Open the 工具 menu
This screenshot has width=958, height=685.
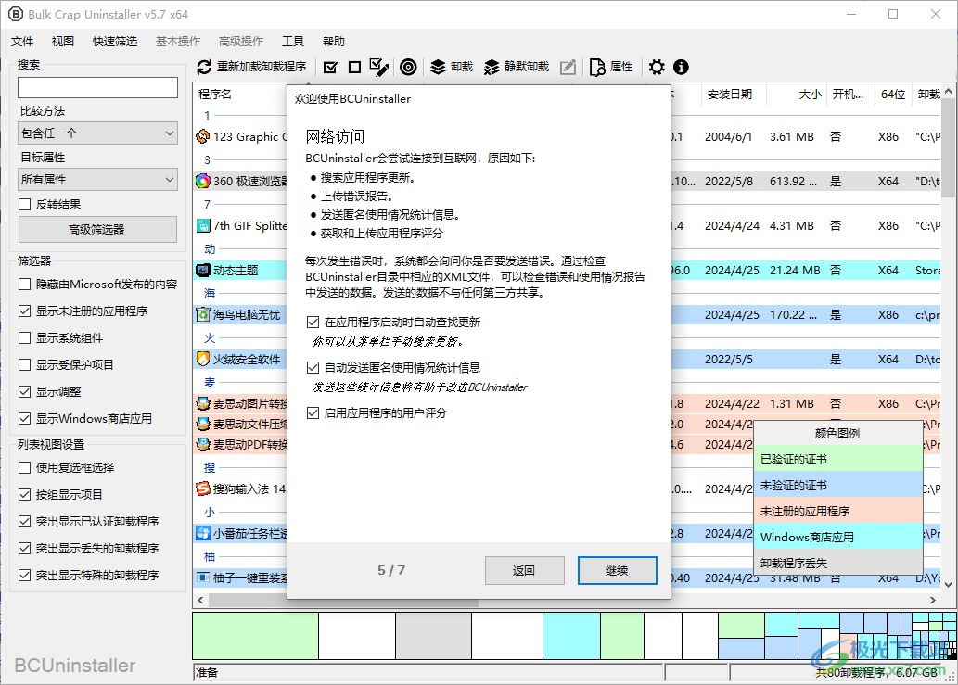tap(293, 41)
